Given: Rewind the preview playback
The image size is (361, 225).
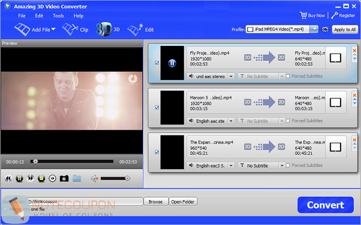Looking at the screenshot, I should [8, 179].
